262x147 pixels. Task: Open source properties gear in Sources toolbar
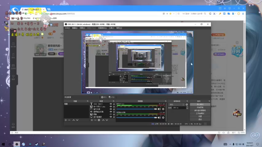[99, 120]
